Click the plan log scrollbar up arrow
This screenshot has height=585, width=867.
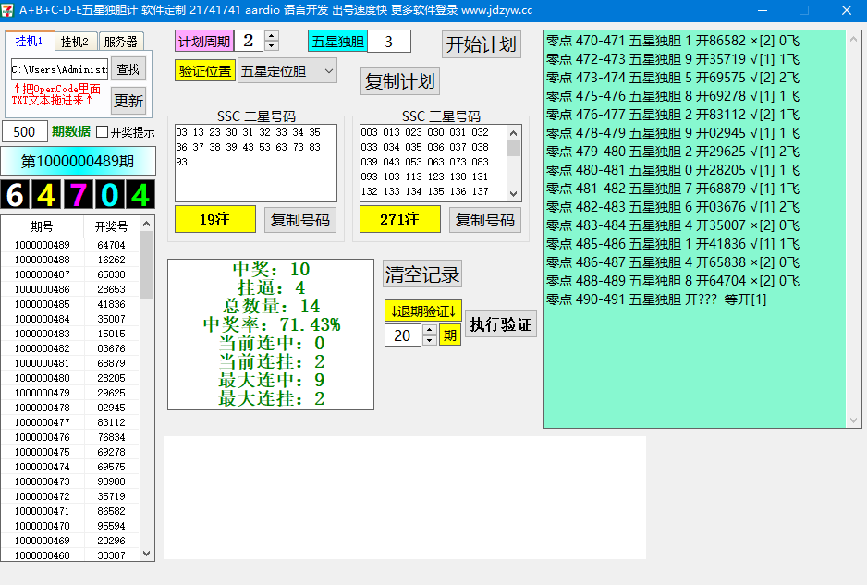pyautogui.click(x=853, y=39)
